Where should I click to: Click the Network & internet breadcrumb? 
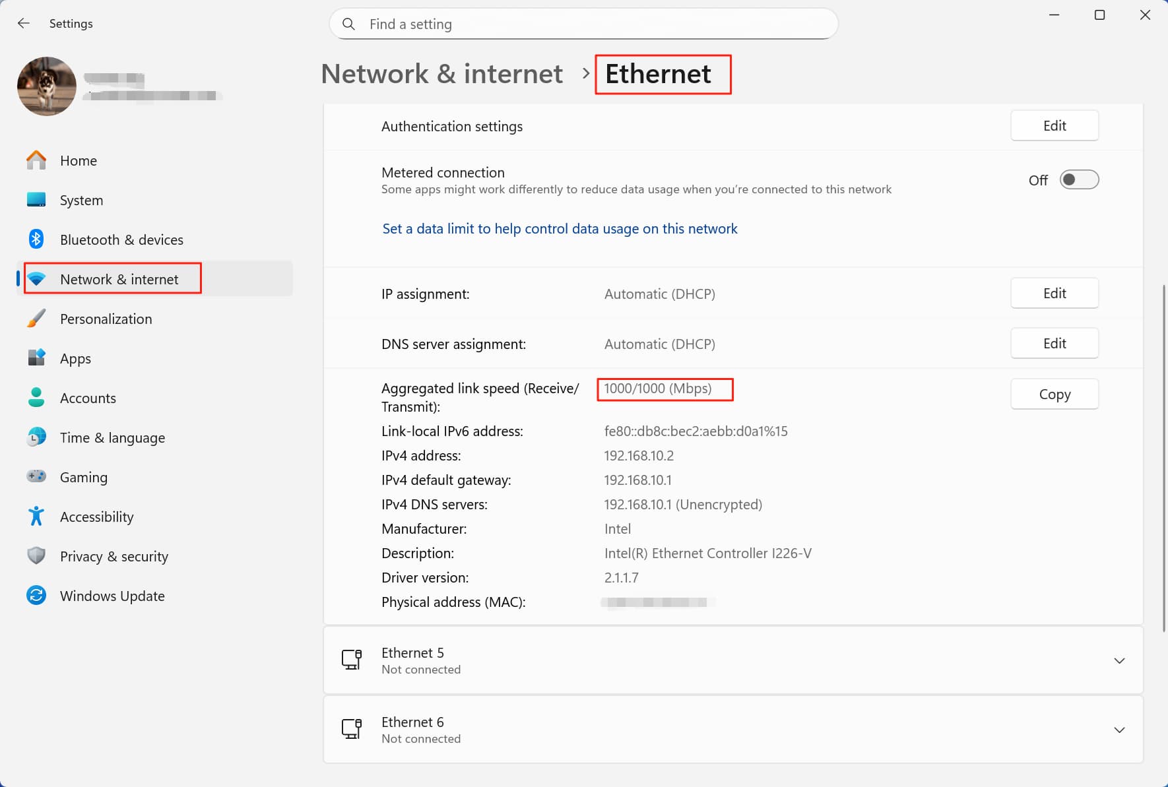442,73
